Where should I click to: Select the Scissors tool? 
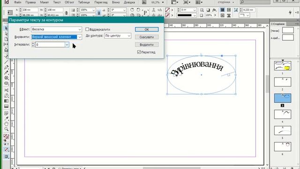click(x=6, y=90)
